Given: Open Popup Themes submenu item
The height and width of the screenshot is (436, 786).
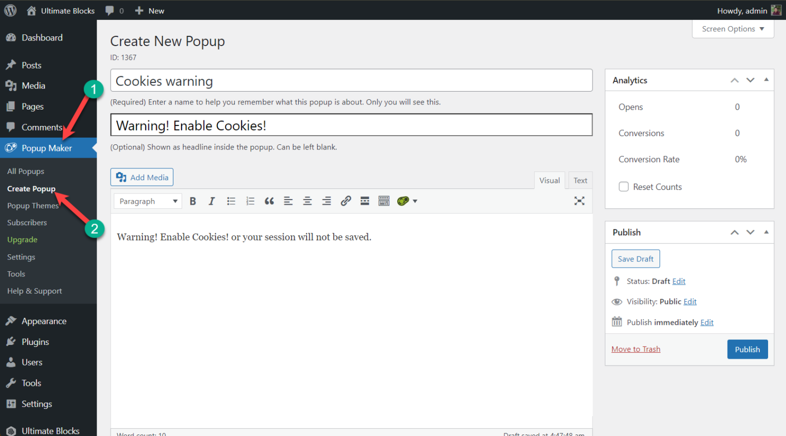Looking at the screenshot, I should 33,206.
